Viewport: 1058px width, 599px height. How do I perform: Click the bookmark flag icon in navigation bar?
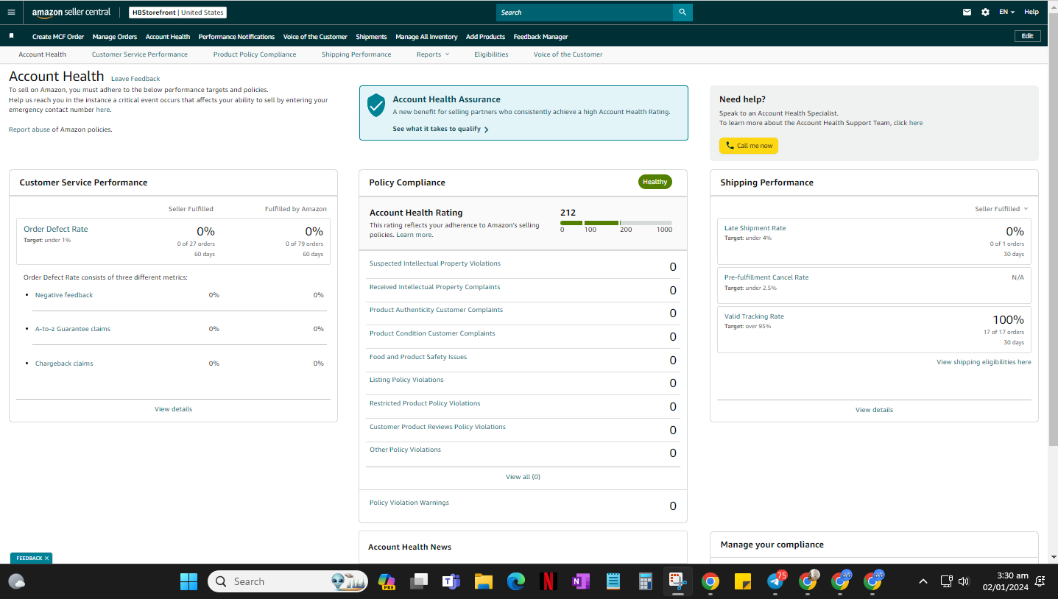click(x=11, y=35)
